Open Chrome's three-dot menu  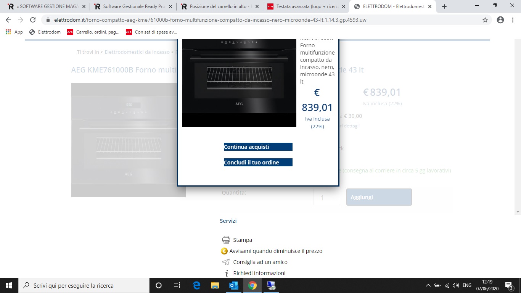pyautogui.click(x=513, y=20)
